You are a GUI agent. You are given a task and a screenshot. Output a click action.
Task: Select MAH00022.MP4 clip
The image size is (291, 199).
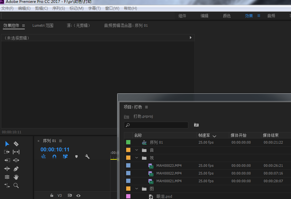coord(169,173)
